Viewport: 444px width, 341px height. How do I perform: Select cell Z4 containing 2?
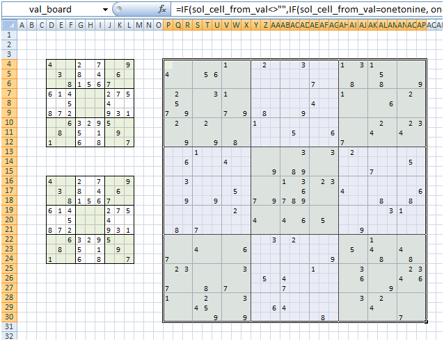[x=265, y=65]
